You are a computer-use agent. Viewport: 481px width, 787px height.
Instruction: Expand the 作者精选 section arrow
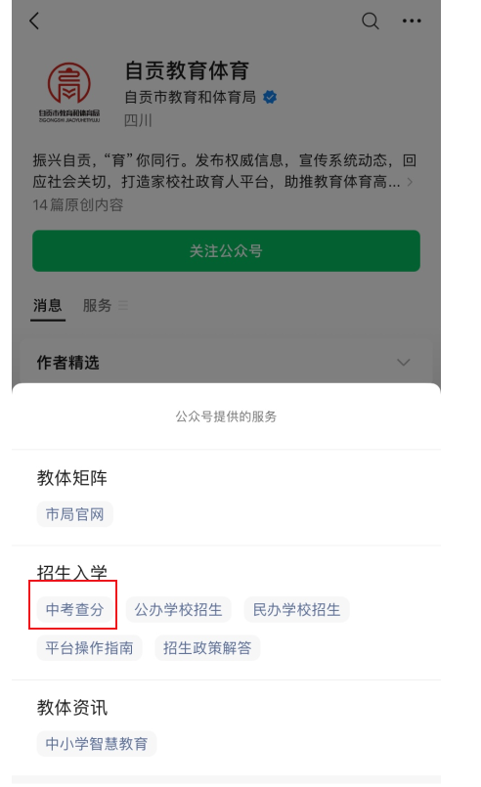(404, 362)
